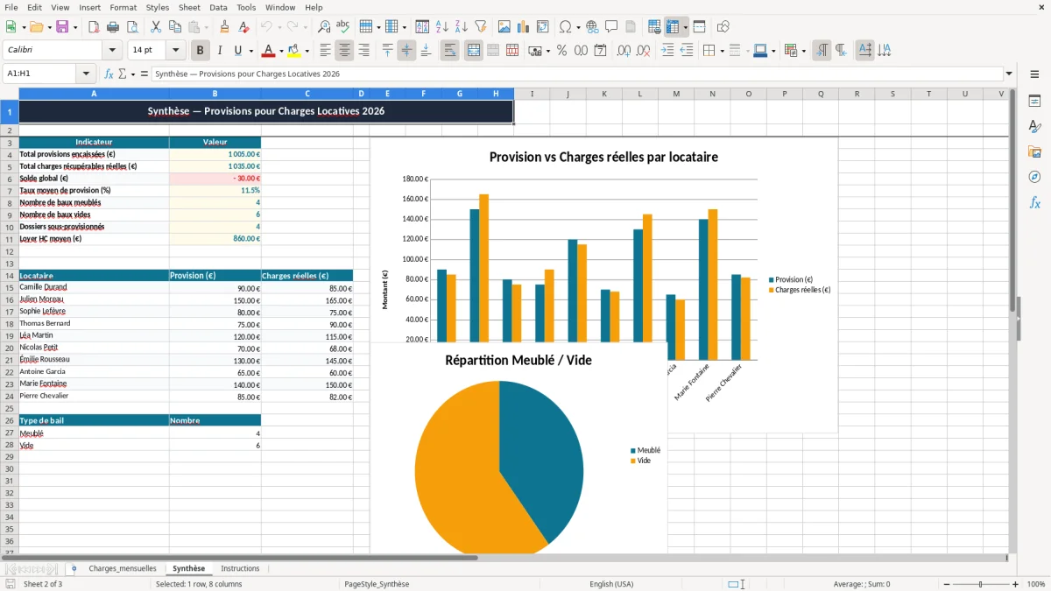Toggle Italic formatting

(x=219, y=51)
